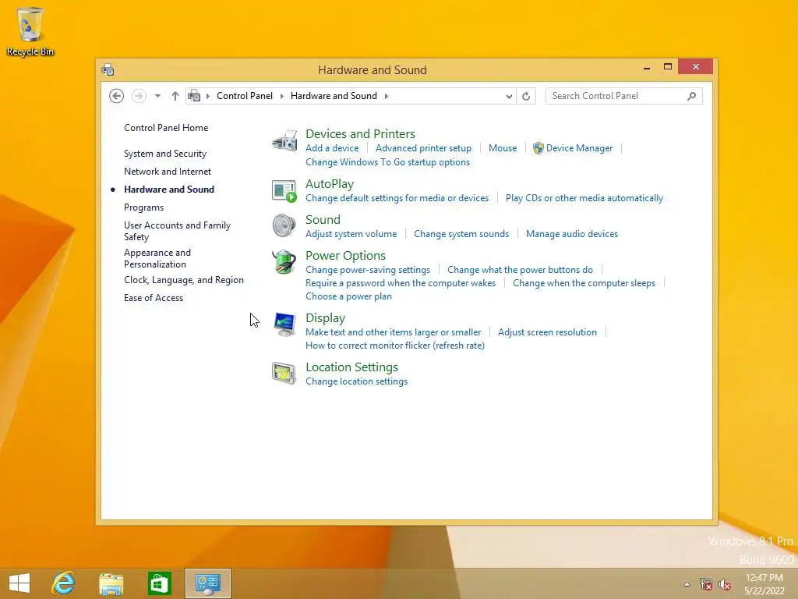Click the Sound speaker icon

284,225
